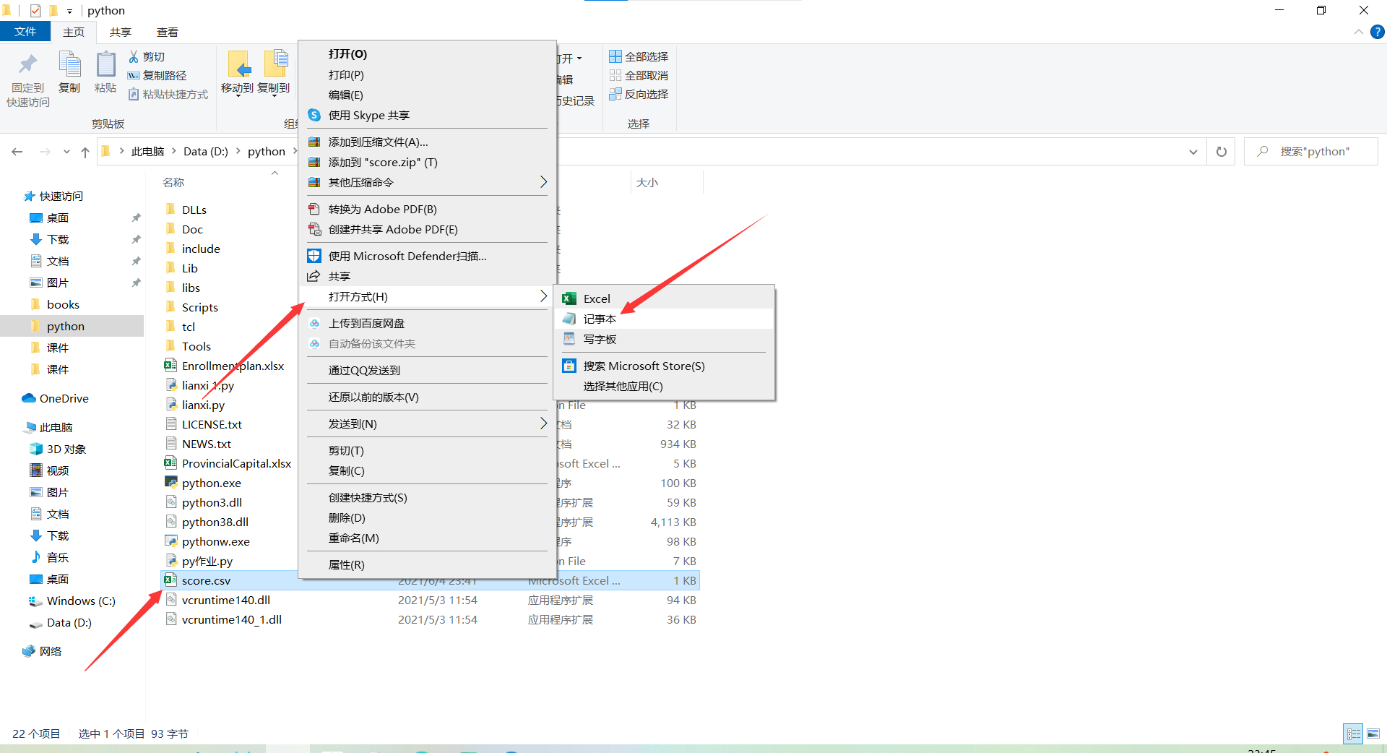Click 此电脑 in breadcrumb path
This screenshot has width=1387, height=753.
point(148,152)
